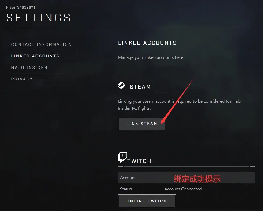Select the Twitch heading text

click(x=139, y=161)
